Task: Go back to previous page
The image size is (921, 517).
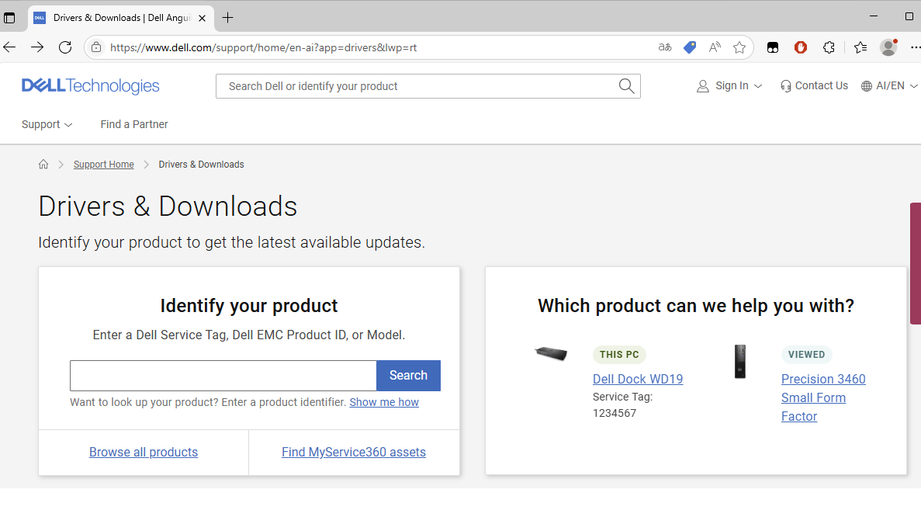Action: coord(9,47)
